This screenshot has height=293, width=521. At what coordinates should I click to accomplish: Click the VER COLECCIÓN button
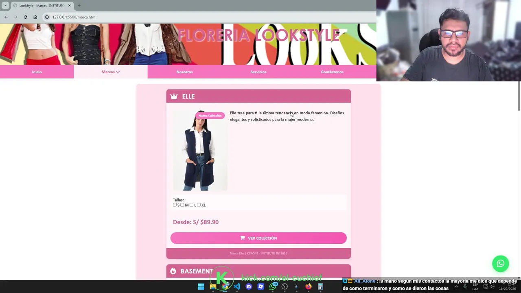point(258,238)
